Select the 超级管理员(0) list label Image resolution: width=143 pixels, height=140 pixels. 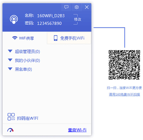click(27, 52)
